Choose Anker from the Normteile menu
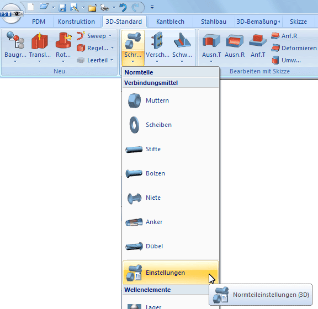318x309 pixels. 171,222
